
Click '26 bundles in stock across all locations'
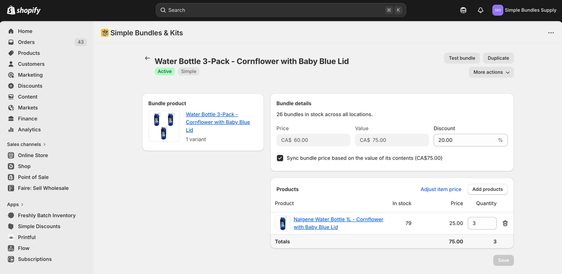(324, 114)
